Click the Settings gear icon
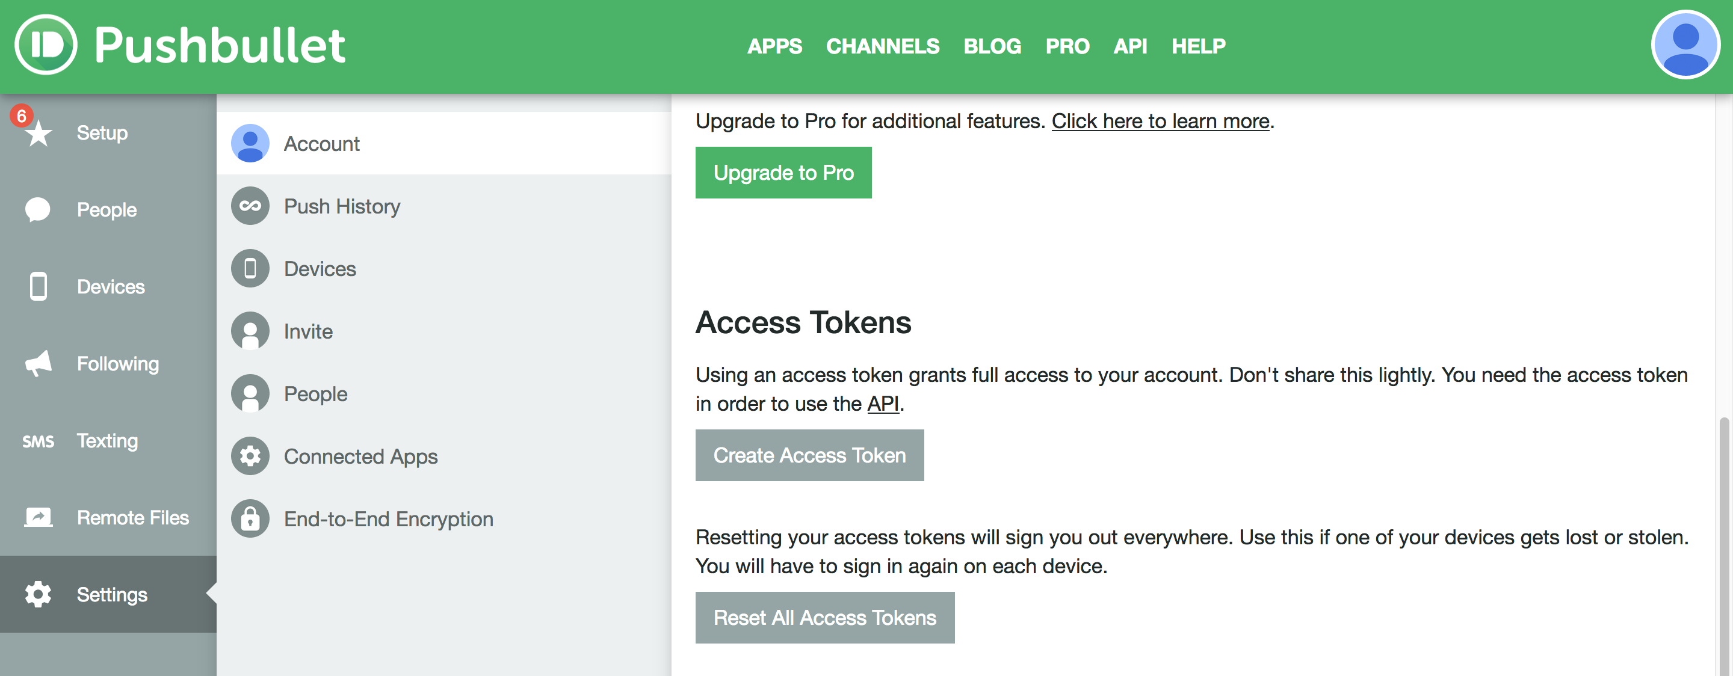 tap(39, 594)
